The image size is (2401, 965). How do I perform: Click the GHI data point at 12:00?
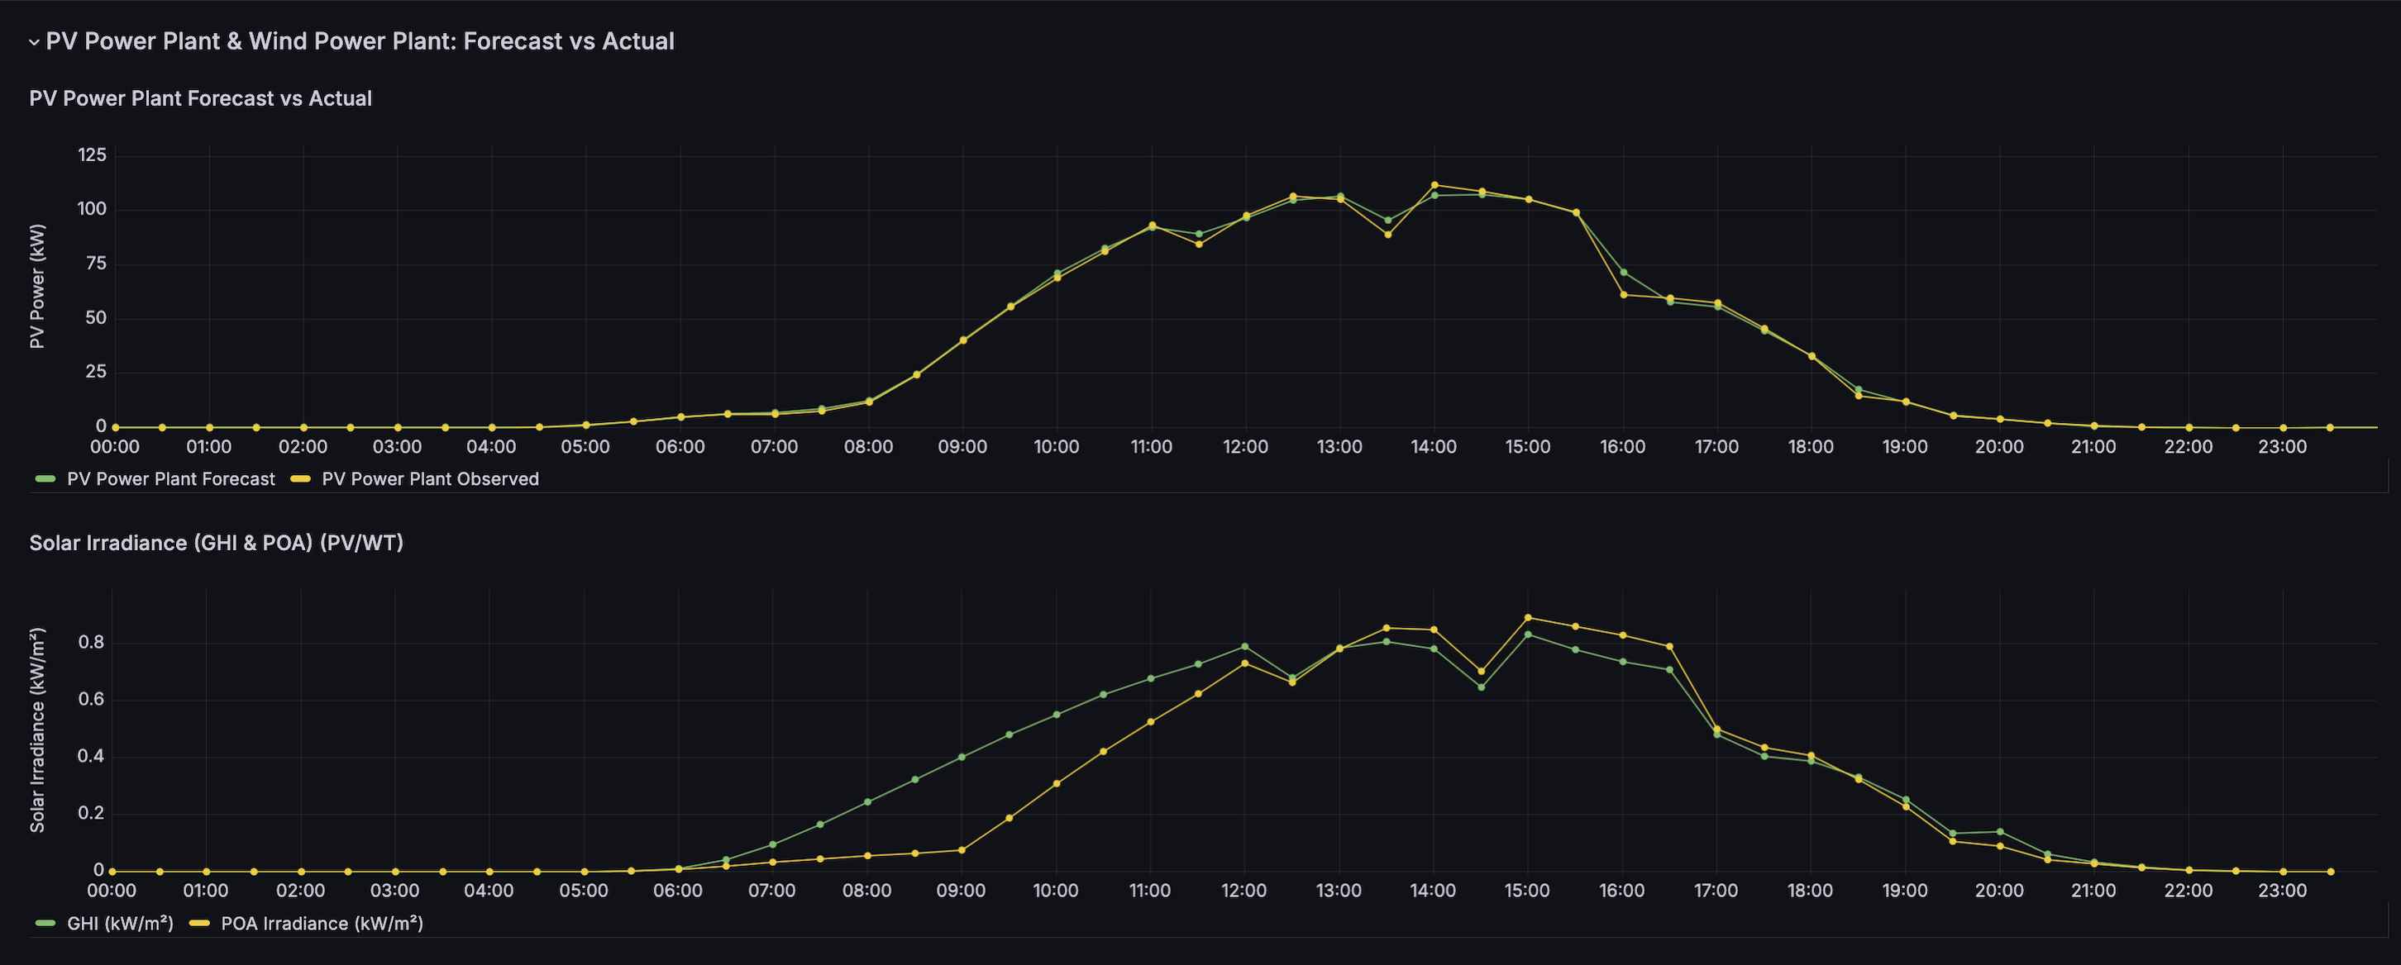point(1244,646)
